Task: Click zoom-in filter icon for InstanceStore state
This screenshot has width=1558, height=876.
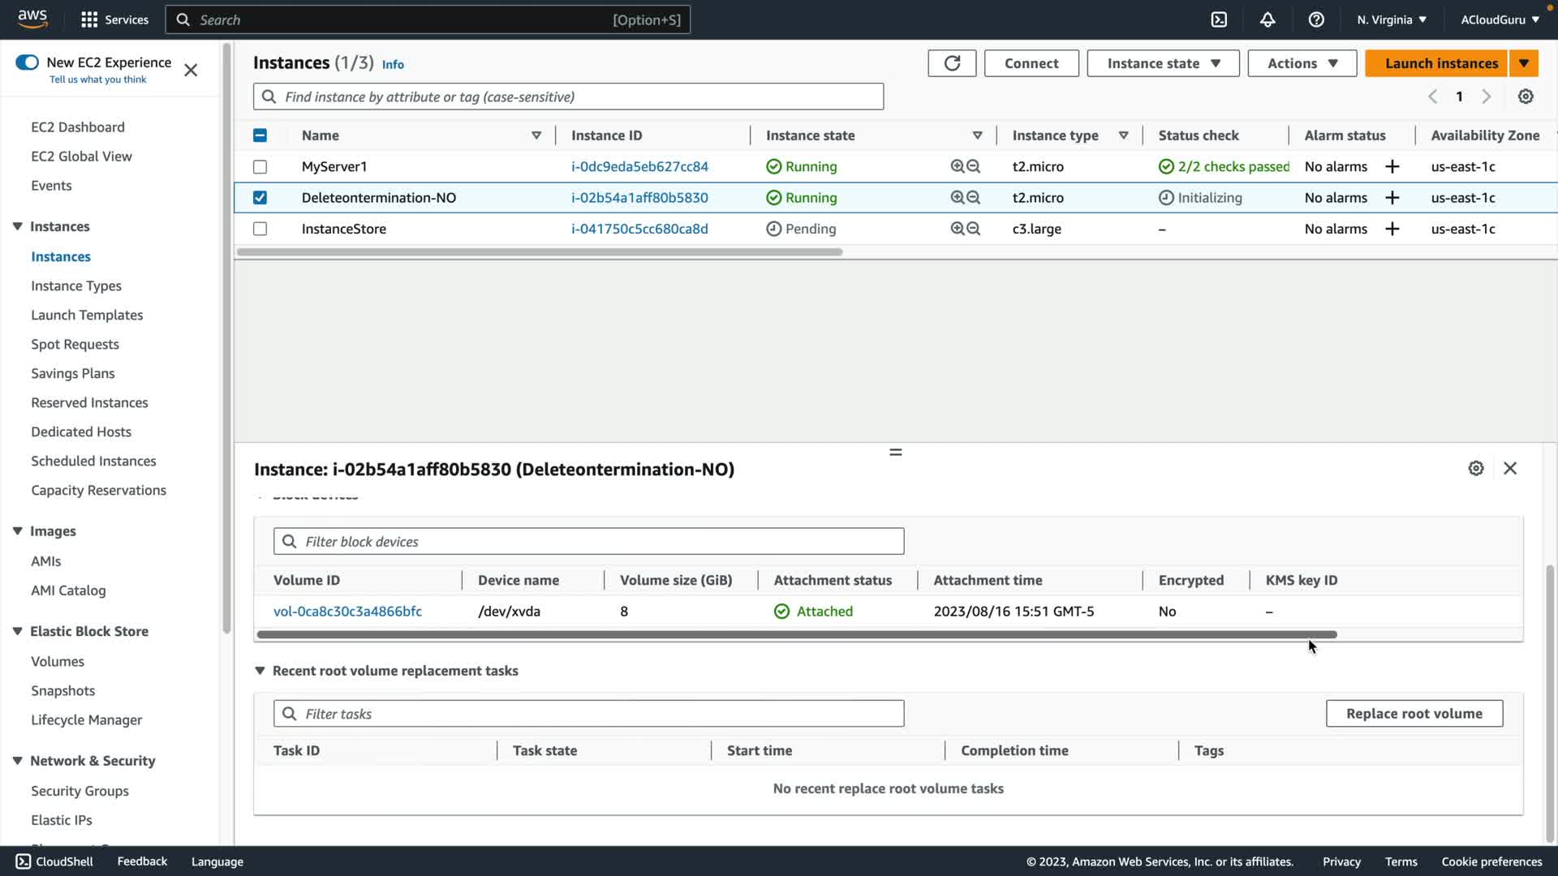Action: [x=958, y=229]
